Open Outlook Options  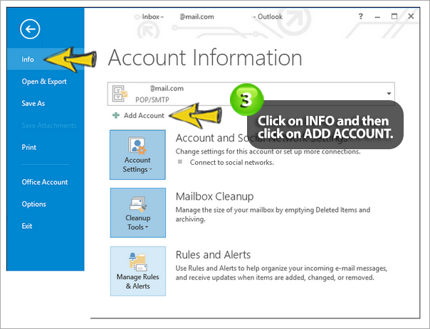pyautogui.click(x=33, y=204)
